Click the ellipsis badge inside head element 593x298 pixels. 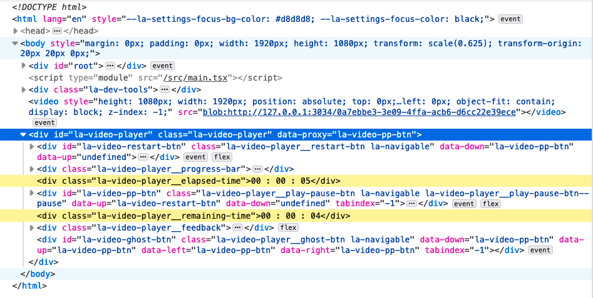(57, 31)
